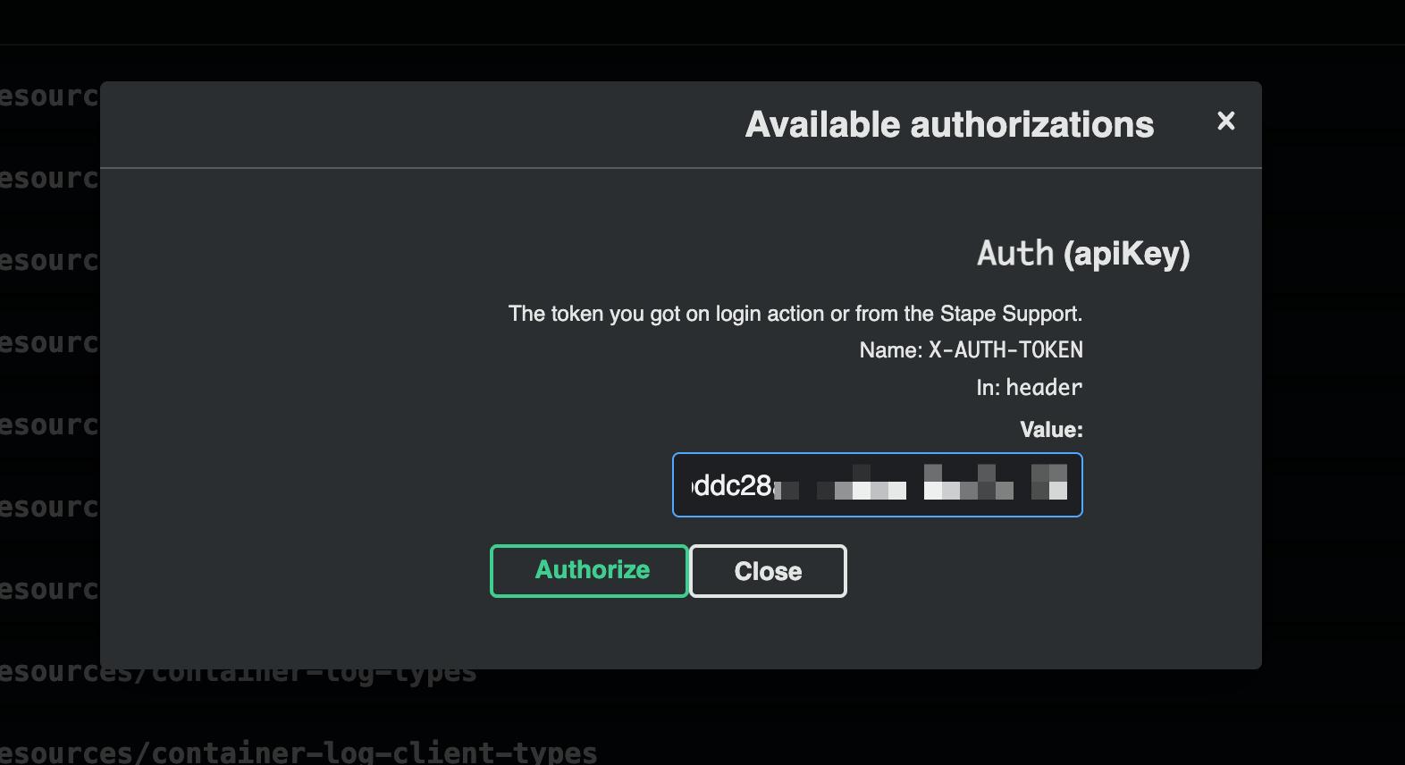The image size is (1405, 765).
Task: Dismiss the dialog using the Close button
Action: [768, 571]
